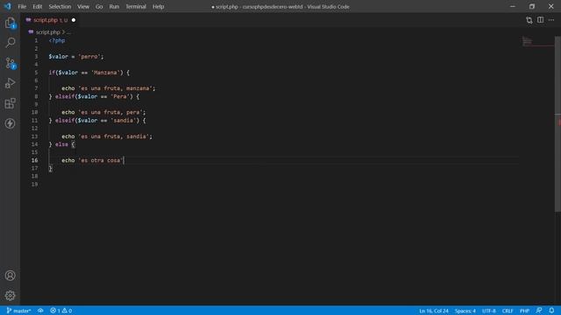
Task: Click line number 16 in gutter
Action: [x=34, y=160]
